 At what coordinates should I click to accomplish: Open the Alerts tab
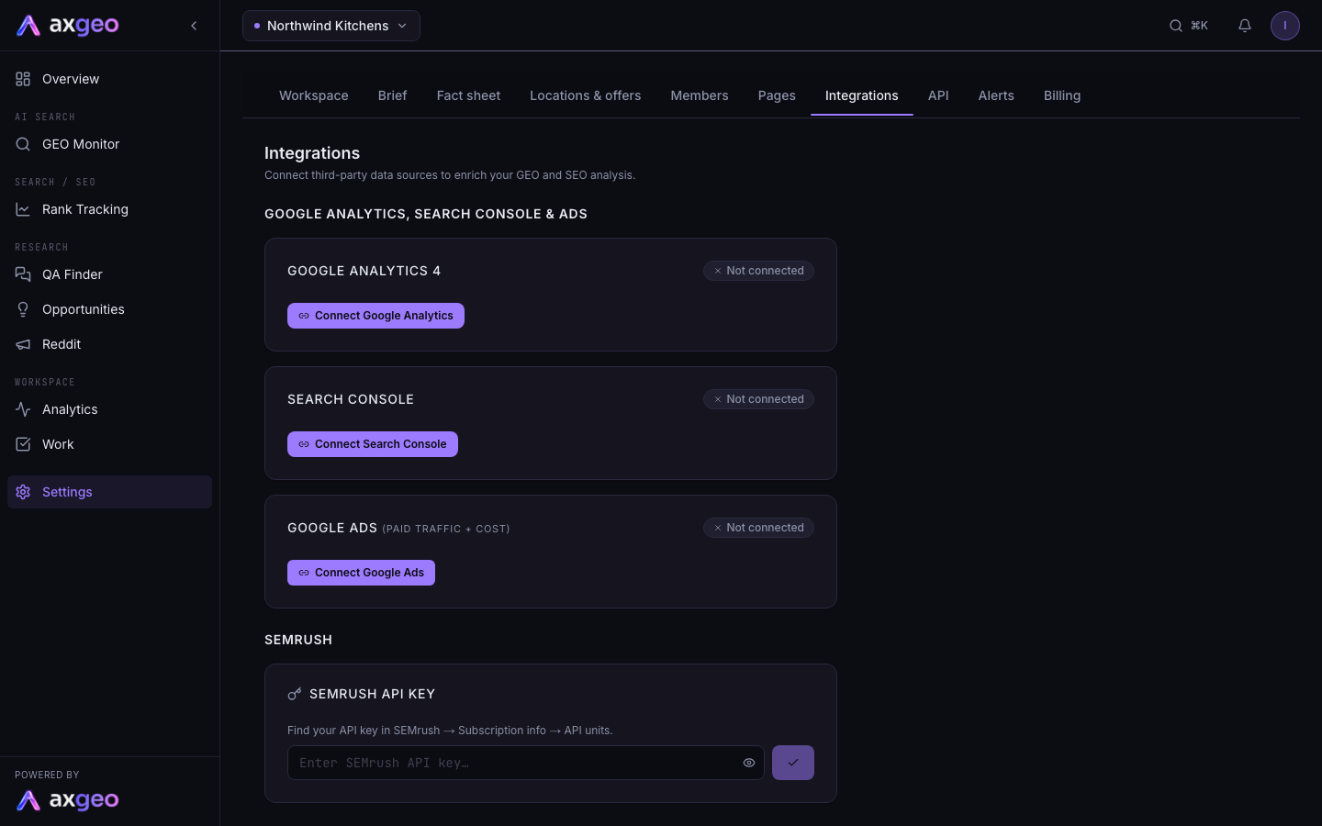[996, 95]
